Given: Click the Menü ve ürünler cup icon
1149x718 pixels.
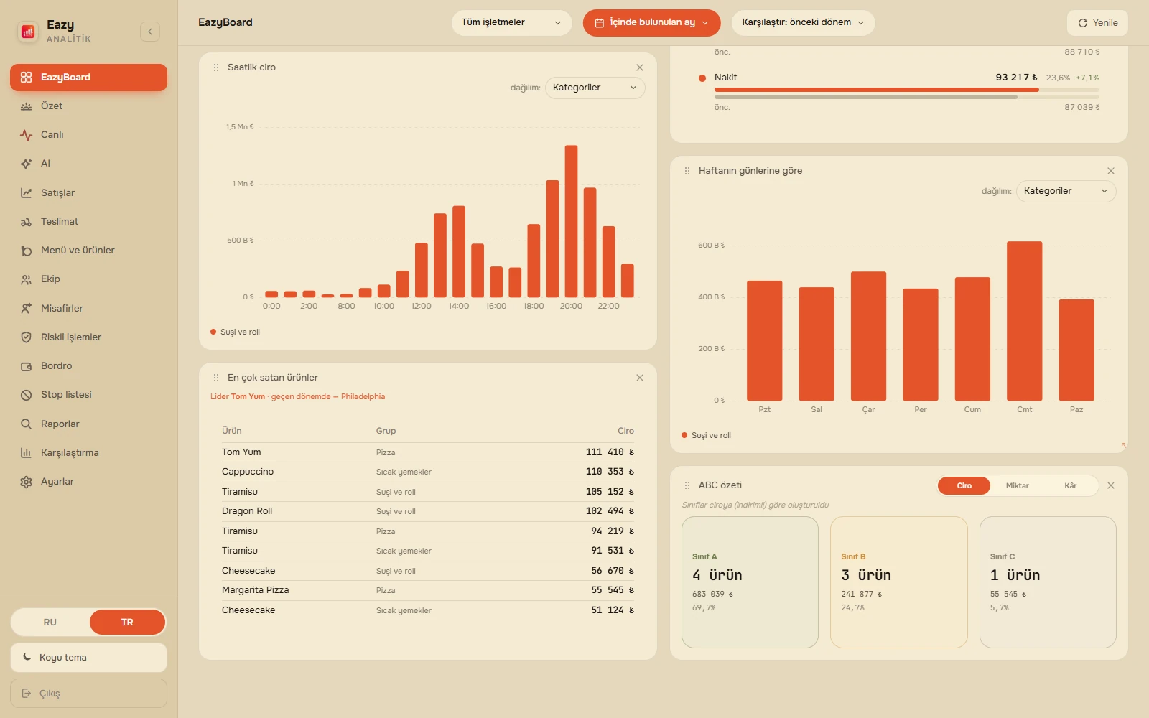Looking at the screenshot, I should tap(27, 251).
